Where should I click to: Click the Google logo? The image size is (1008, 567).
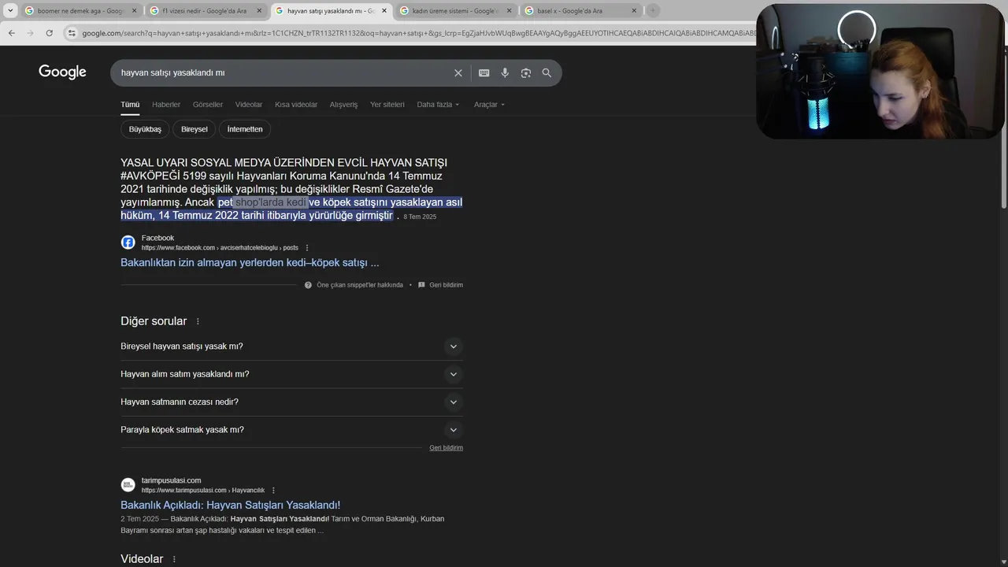pos(62,72)
